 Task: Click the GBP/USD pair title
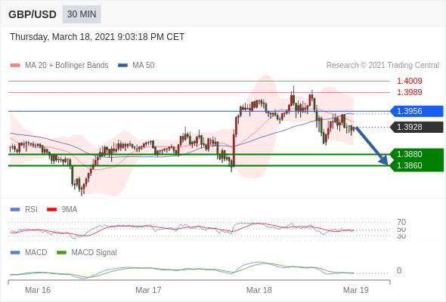pyautogui.click(x=33, y=14)
